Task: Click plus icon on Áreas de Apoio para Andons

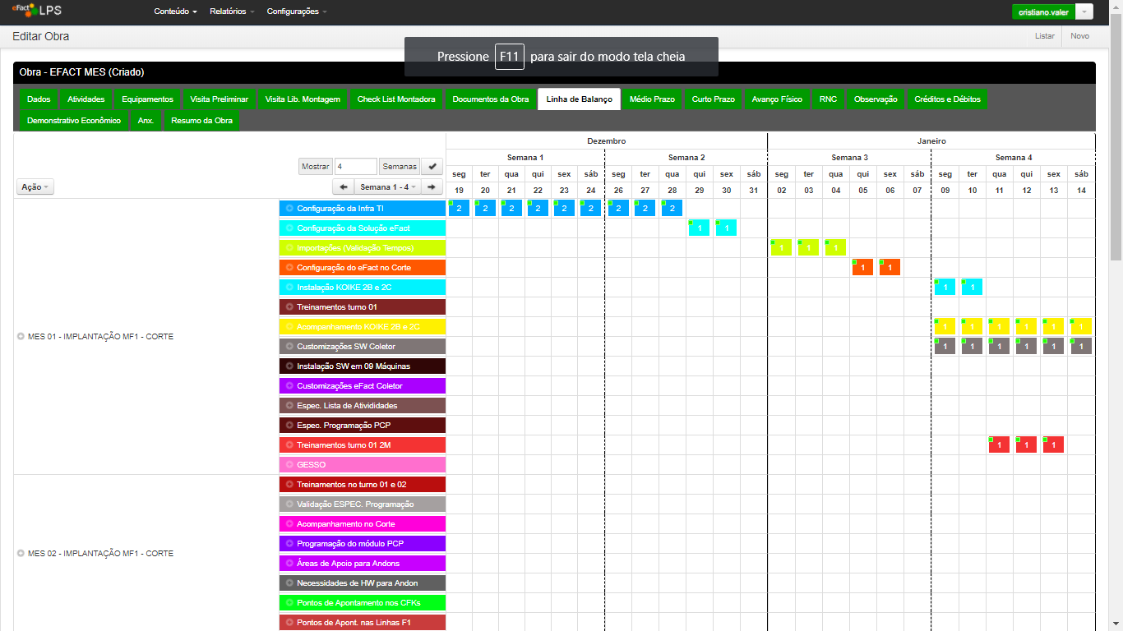Action: coord(289,564)
